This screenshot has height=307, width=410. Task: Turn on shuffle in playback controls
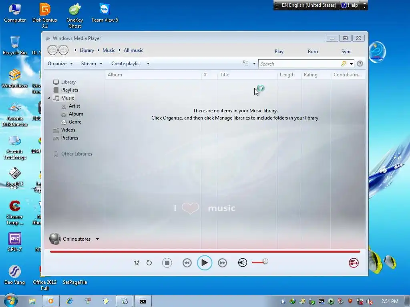pyautogui.click(x=137, y=263)
